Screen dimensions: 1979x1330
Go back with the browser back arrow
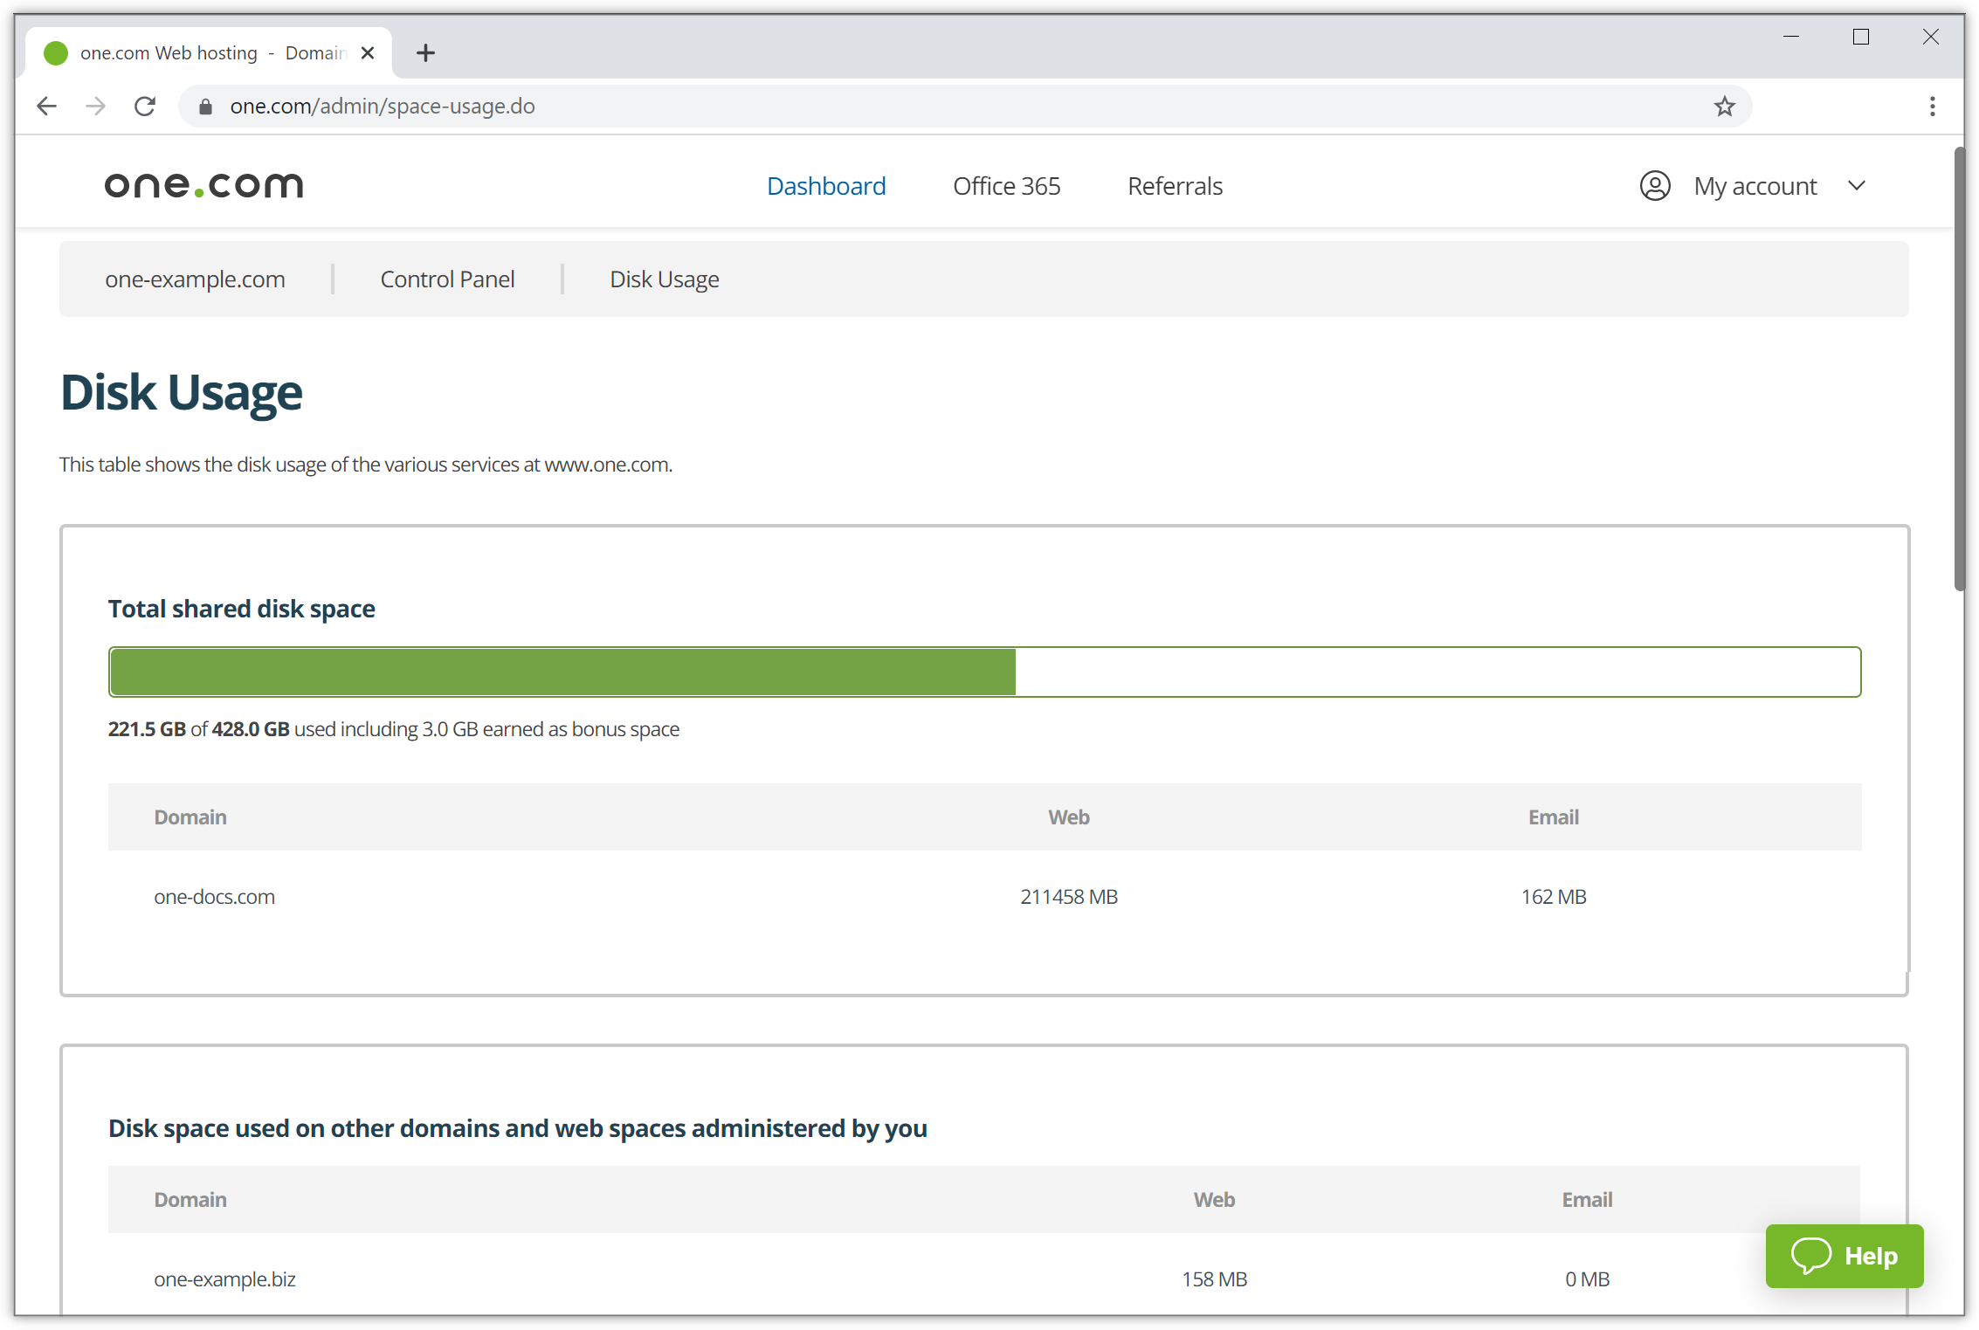(x=47, y=107)
